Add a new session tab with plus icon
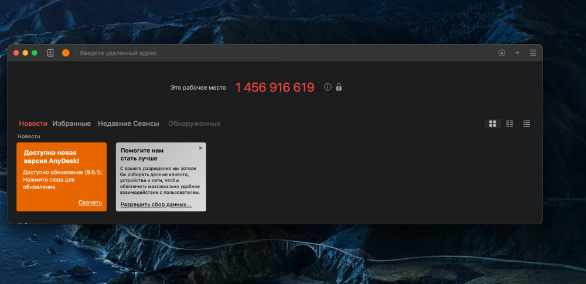 coord(517,53)
